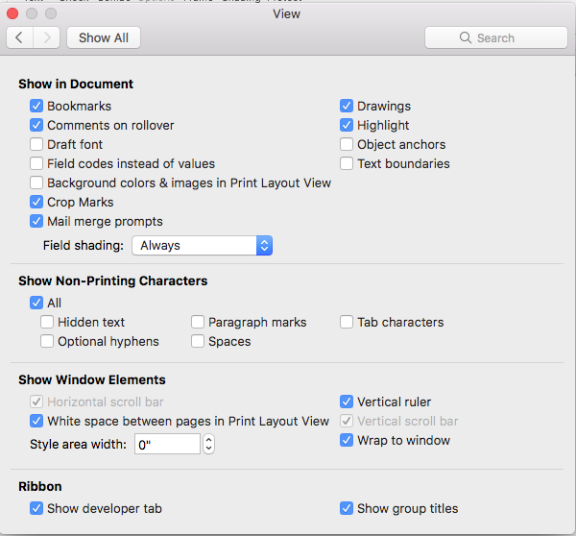
Task: Turn on Text boundaries
Action: point(347,164)
